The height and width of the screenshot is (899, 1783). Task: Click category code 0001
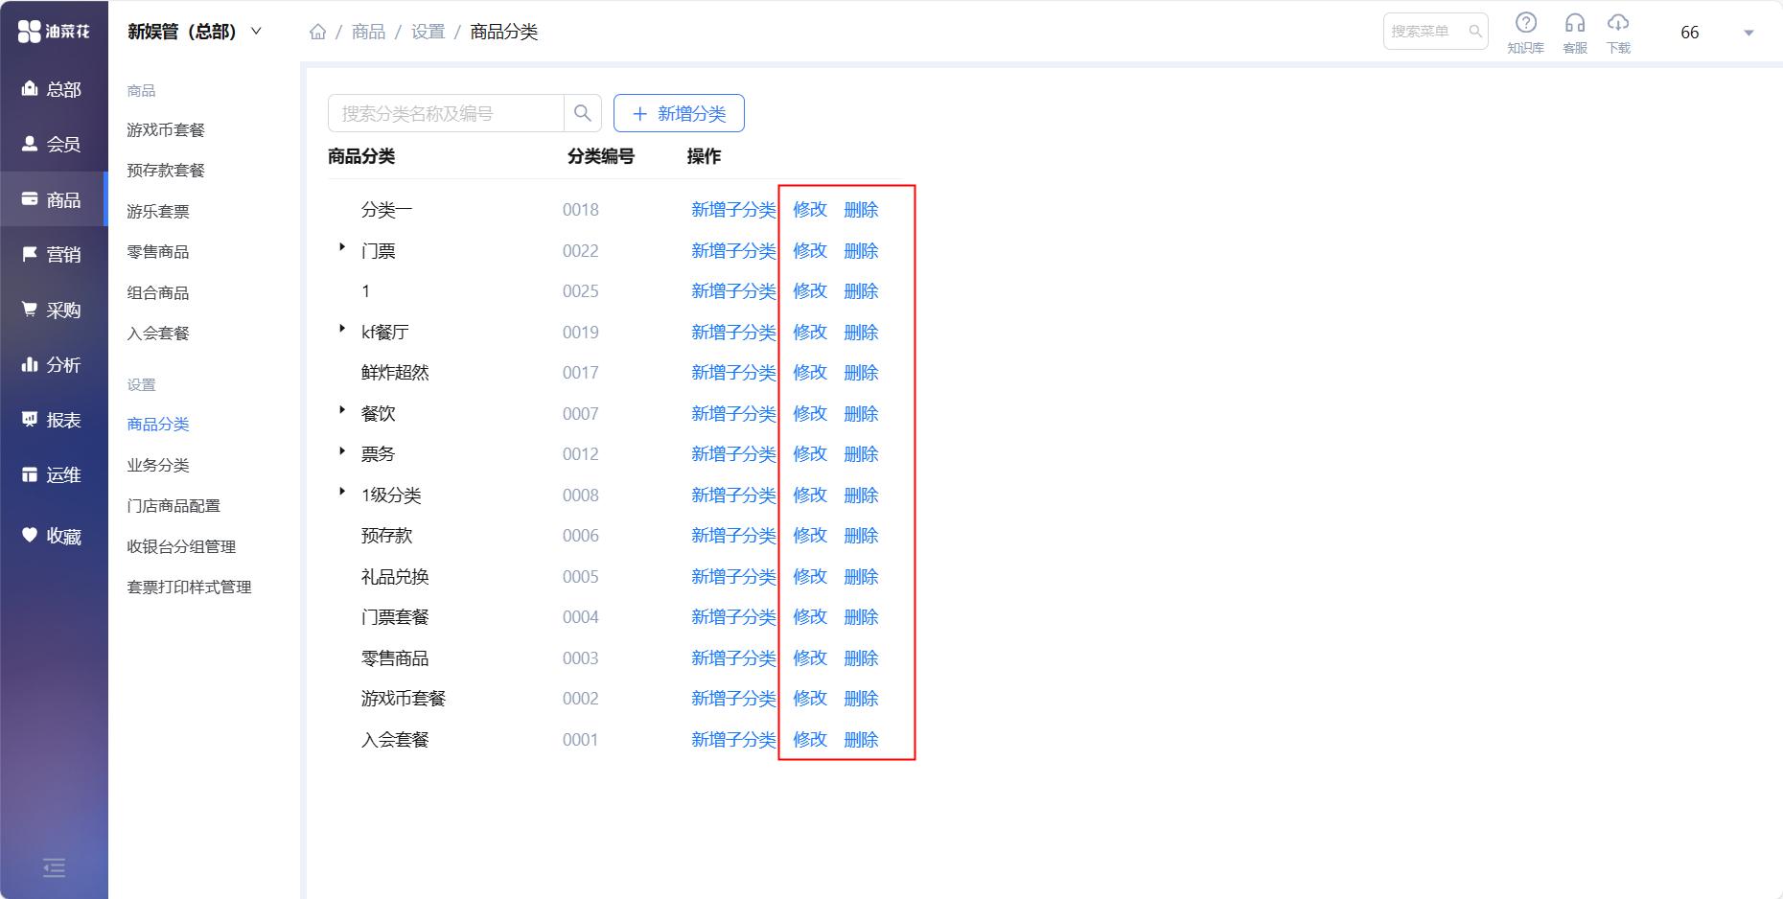(x=581, y=740)
